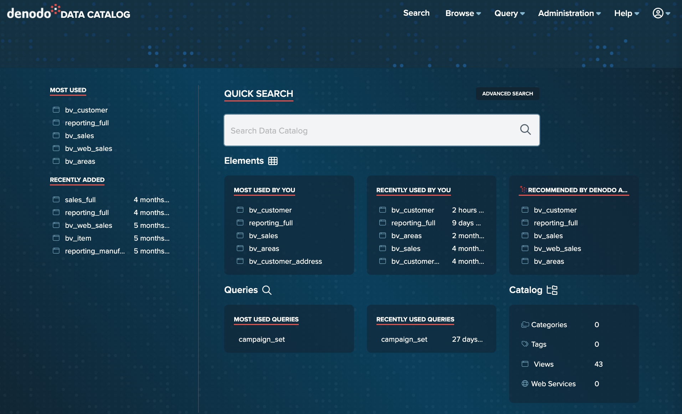Click the Views table icon in Catalog
The image size is (682, 414).
pos(525,364)
